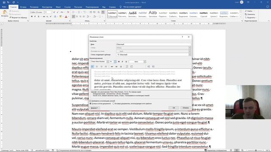The height and width of the screenshot is (152, 271).
Task: Click increase indent icon in the dialog
Action: coord(153,67)
